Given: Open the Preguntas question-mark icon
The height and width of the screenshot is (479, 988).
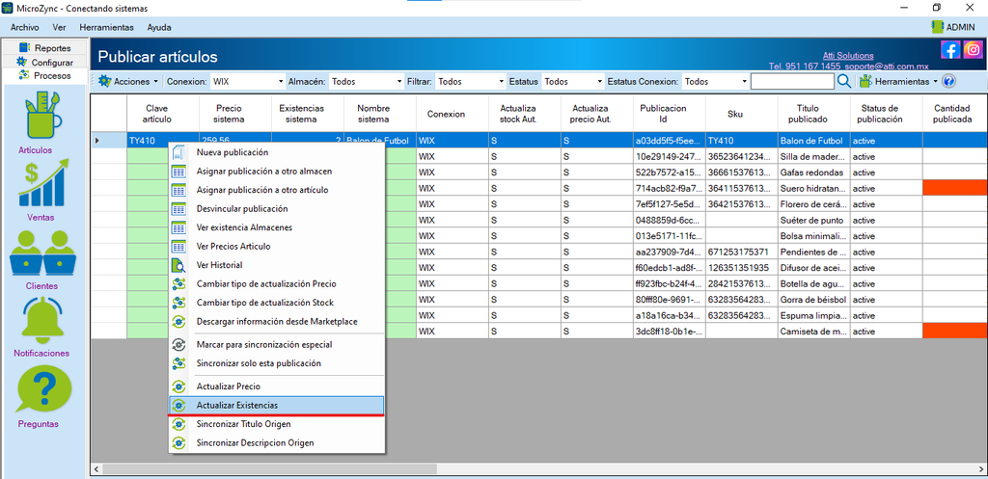Looking at the screenshot, I should pyautogui.click(x=42, y=389).
